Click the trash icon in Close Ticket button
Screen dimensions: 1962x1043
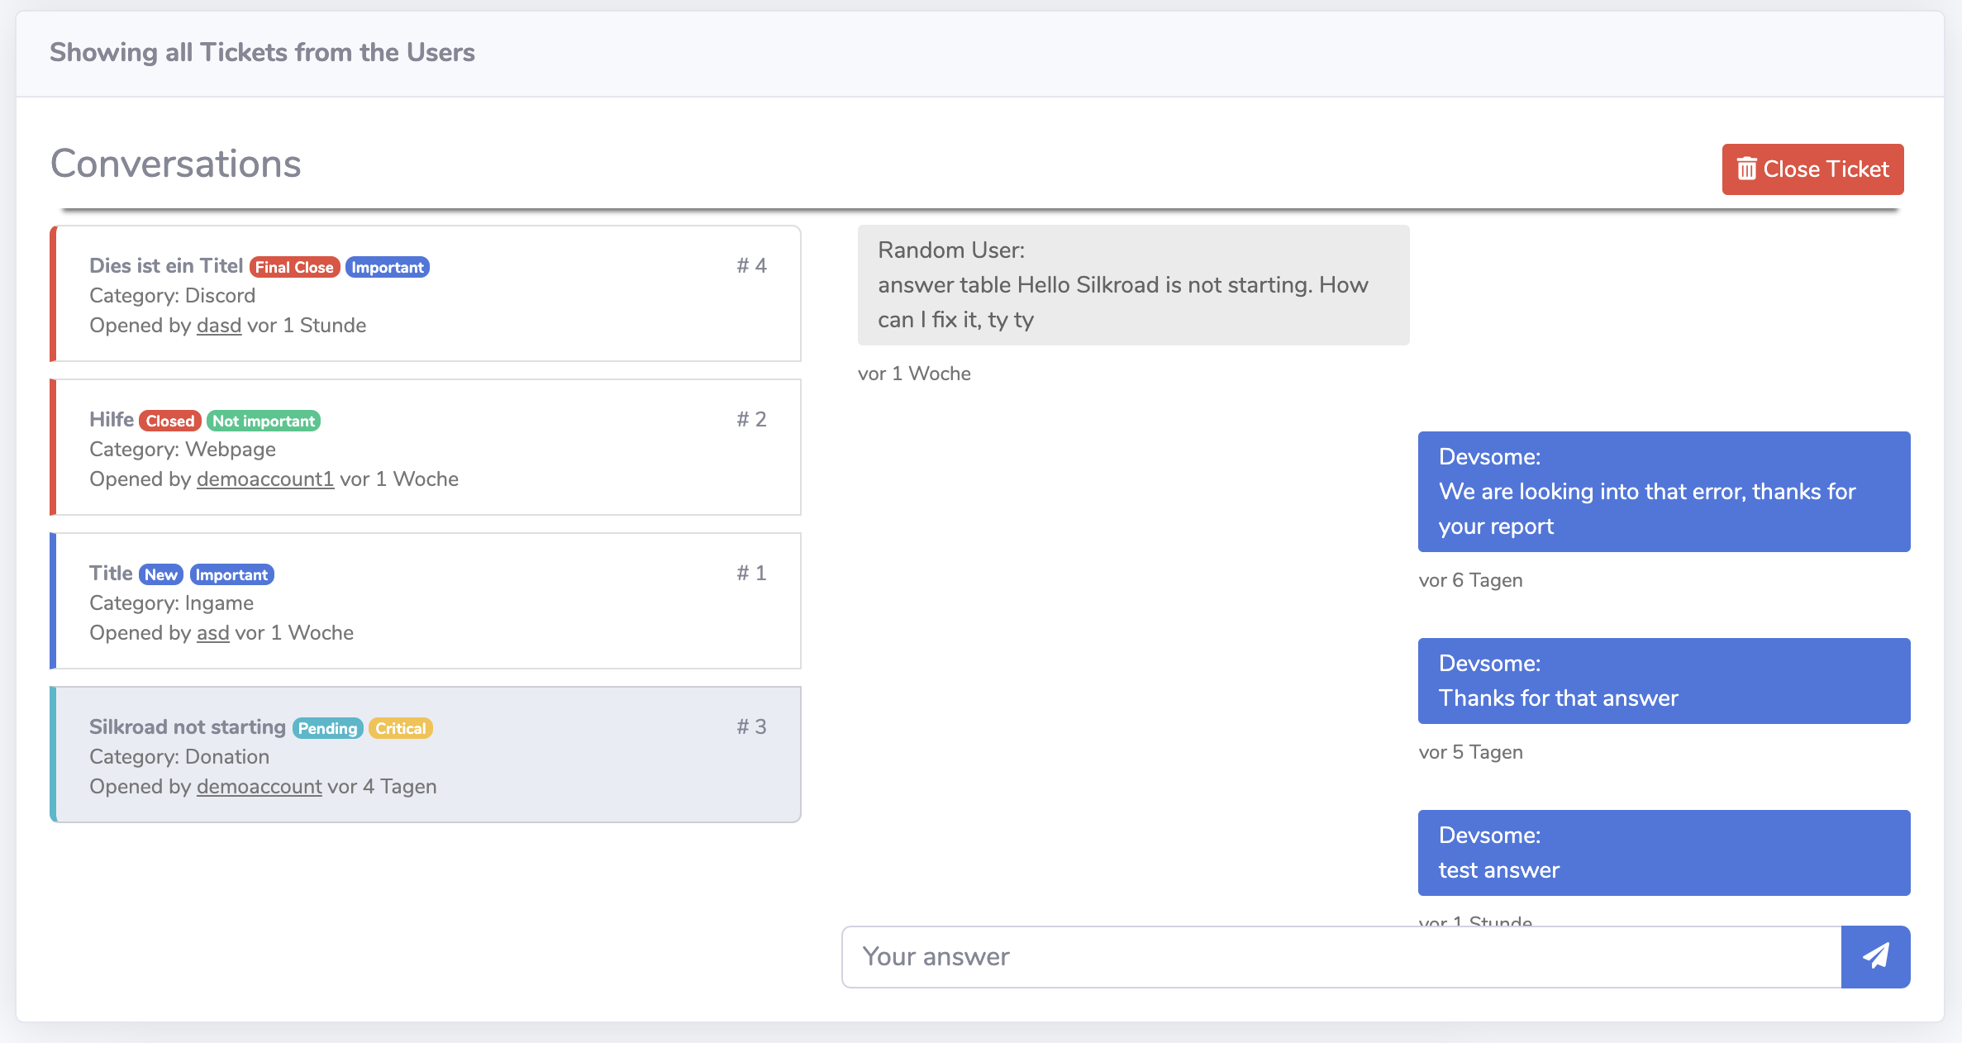click(1746, 169)
